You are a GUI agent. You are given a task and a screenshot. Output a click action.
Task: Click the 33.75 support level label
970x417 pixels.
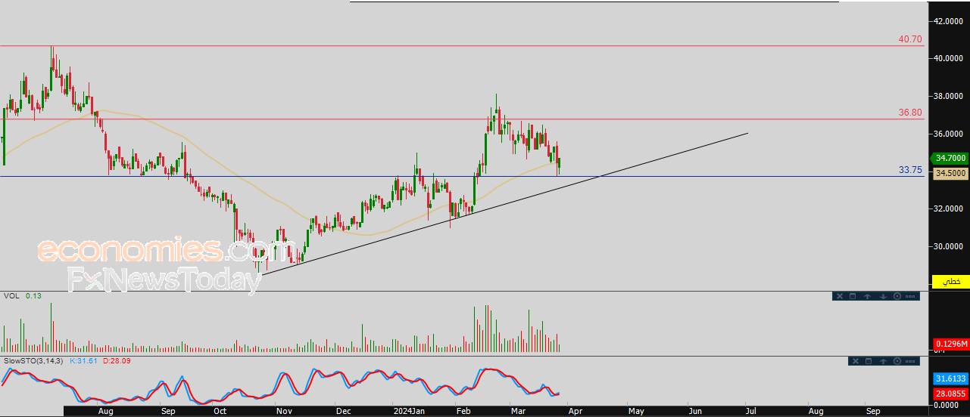tap(910, 171)
